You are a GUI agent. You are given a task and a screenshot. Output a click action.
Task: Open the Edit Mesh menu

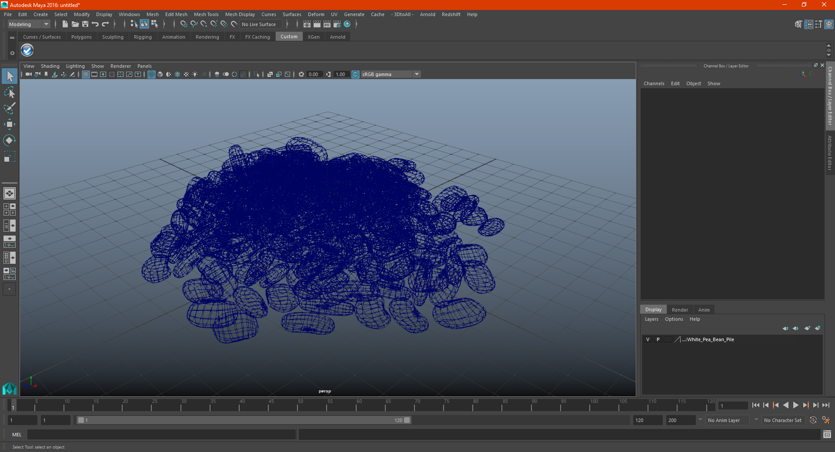[x=176, y=14]
